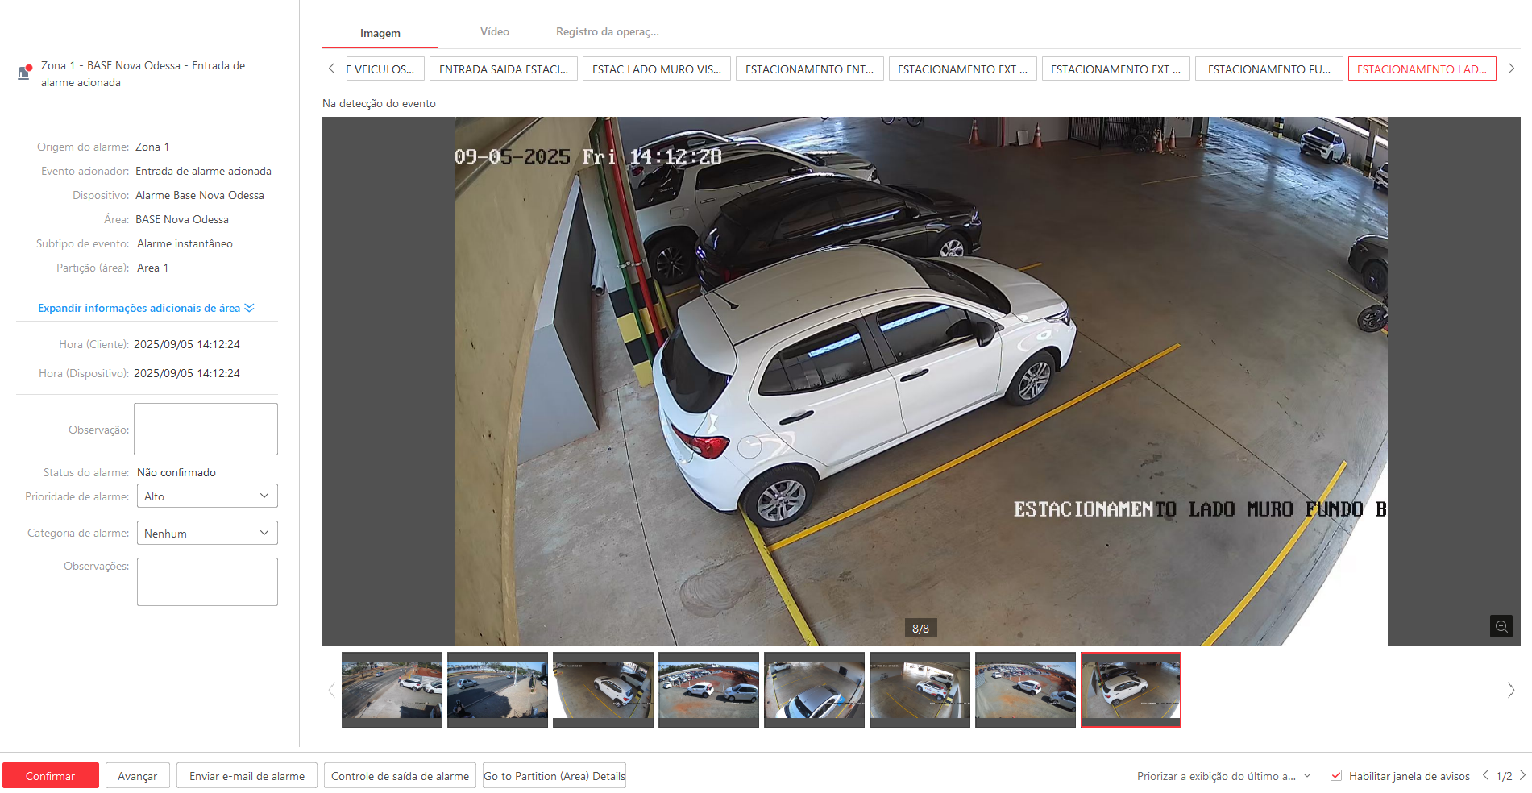Click next thumbnails arrow on the right

tap(1510, 690)
